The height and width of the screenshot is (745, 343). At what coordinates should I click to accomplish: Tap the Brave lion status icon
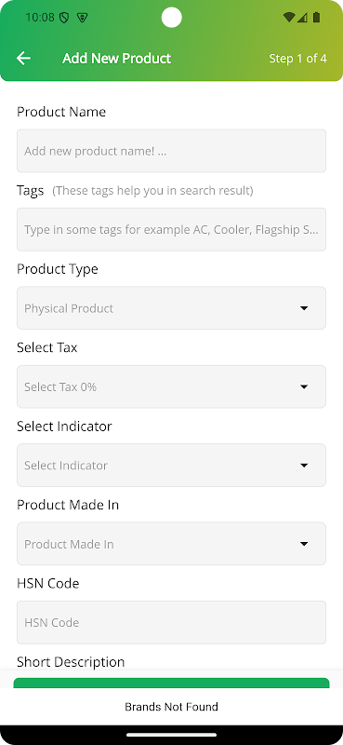tap(82, 18)
